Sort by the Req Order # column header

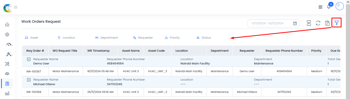pos(35,51)
